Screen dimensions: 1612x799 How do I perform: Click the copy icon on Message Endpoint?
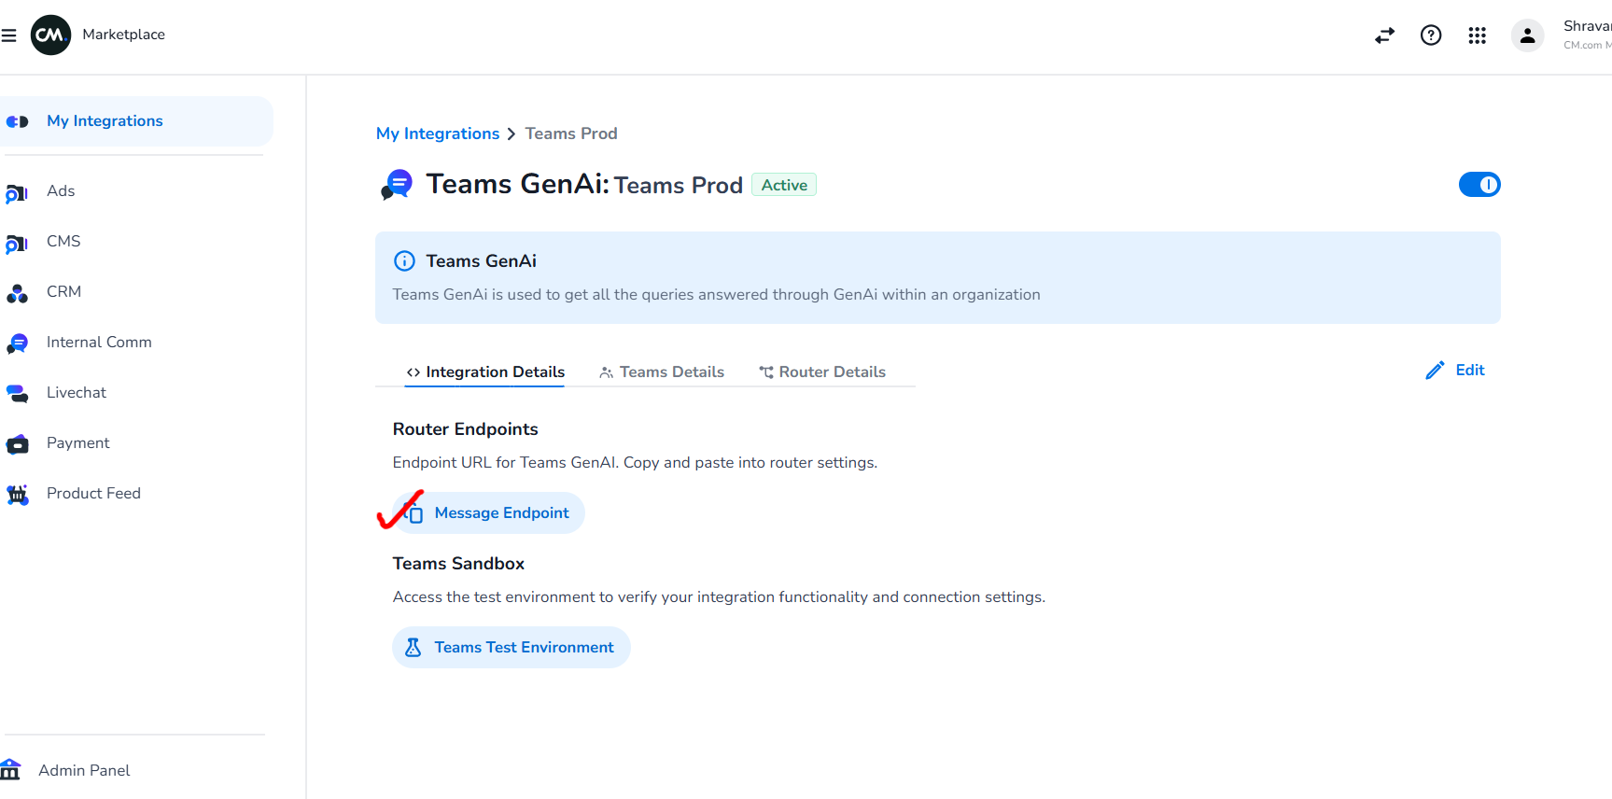point(414,513)
